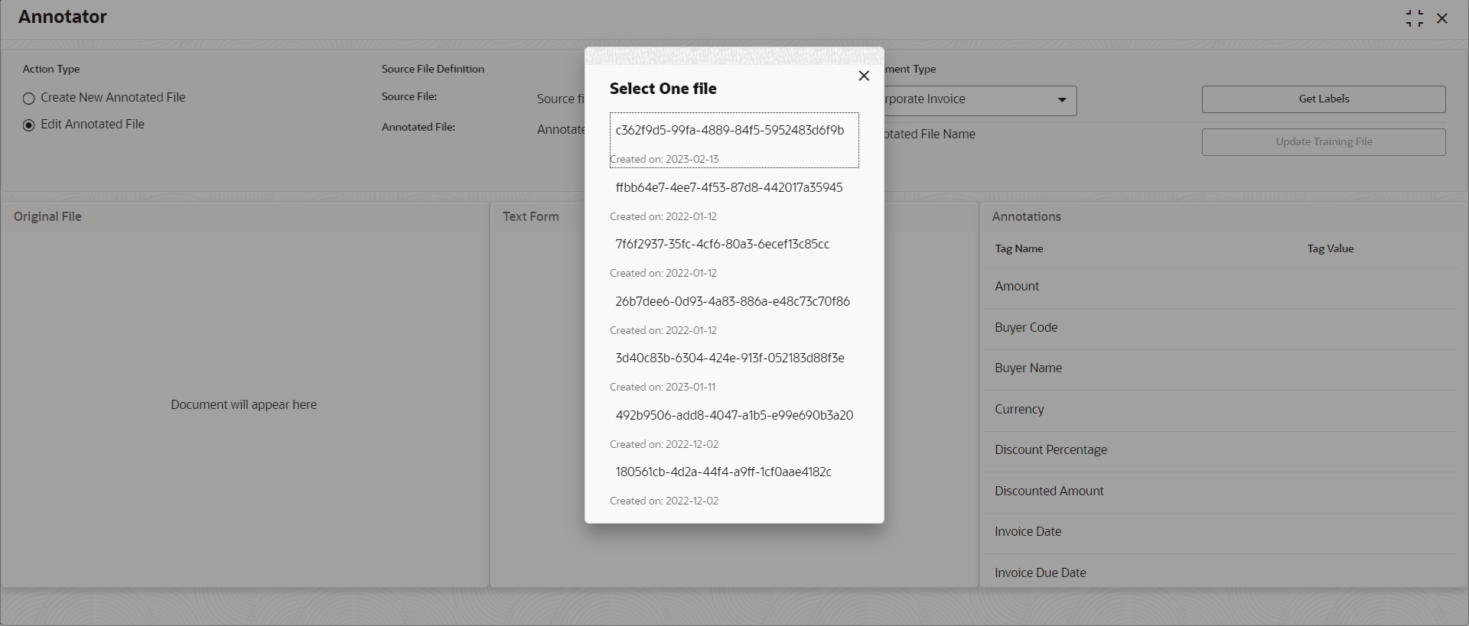Click the collapse window icon in the Annotator header

(x=1414, y=18)
